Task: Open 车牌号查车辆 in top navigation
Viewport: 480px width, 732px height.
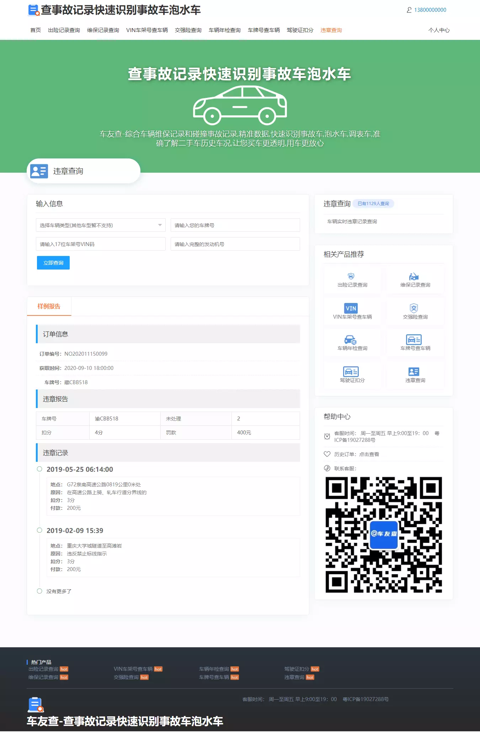Action: click(264, 30)
